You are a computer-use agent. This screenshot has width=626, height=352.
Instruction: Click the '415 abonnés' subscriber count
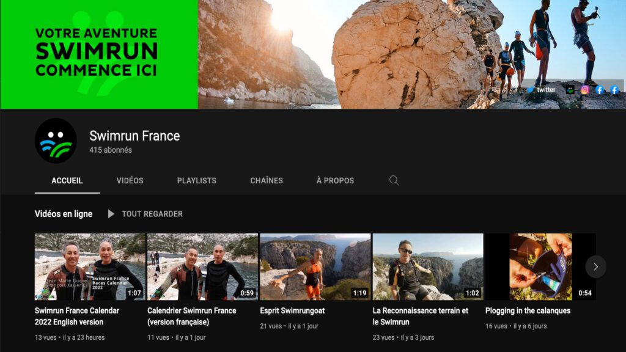(x=111, y=150)
